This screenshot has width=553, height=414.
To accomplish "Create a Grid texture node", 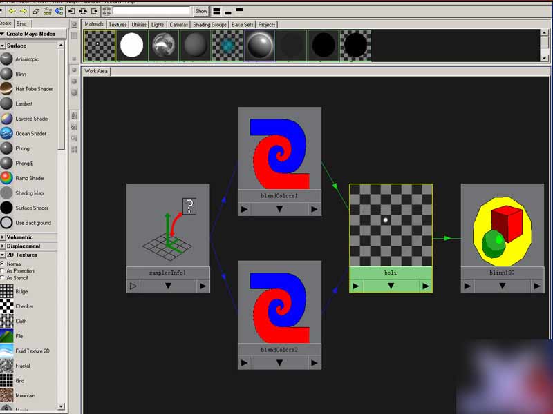I will (x=12, y=381).
